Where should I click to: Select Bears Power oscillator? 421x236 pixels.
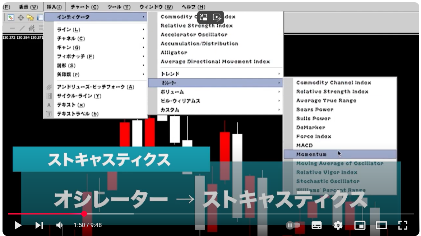(315, 110)
